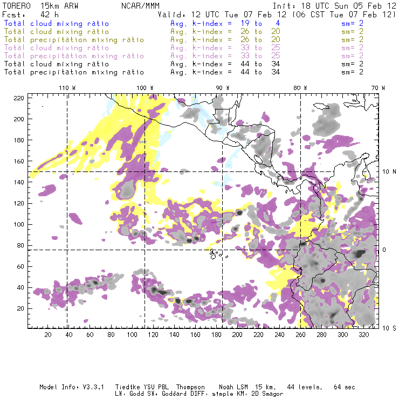Click "Init: 18 UTC Sun 05 Feb 12" text
Screen dimensions: 399x399
tap(334, 6)
